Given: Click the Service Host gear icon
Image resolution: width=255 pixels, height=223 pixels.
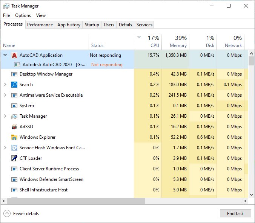Looking at the screenshot, I should [x=14, y=148].
